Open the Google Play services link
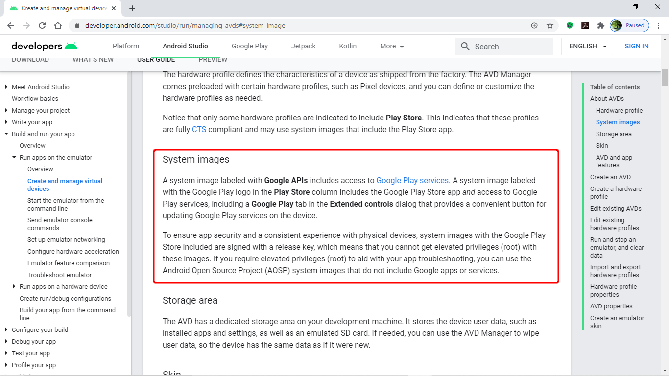669x376 pixels. pyautogui.click(x=412, y=180)
